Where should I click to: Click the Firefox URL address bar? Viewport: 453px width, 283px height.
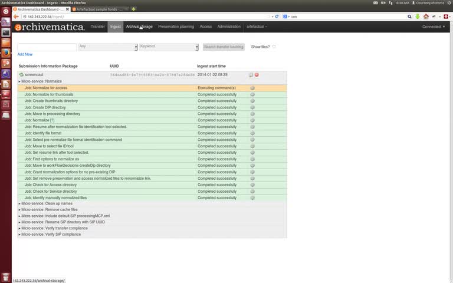[x=145, y=17]
